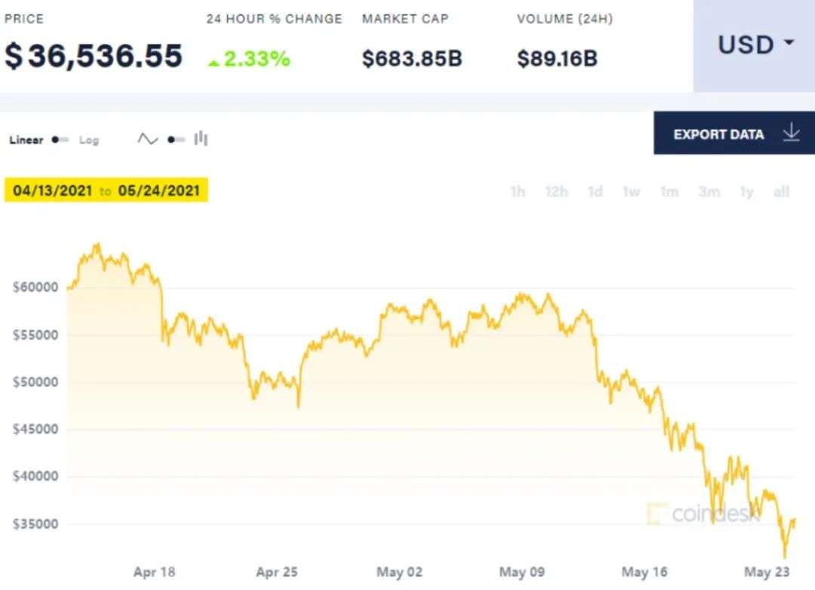Toggle the Linear/Log scale switch

[x=60, y=140]
